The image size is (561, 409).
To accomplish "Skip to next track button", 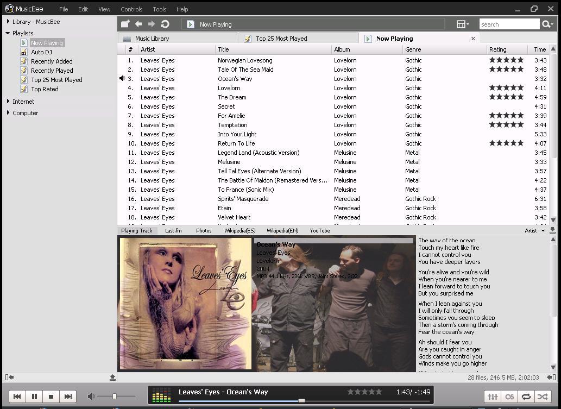I will 68,396.
